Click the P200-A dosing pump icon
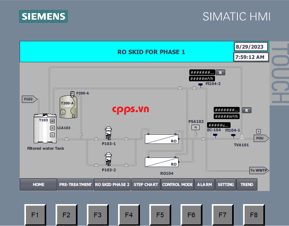289x226 pixels. [x=72, y=93]
